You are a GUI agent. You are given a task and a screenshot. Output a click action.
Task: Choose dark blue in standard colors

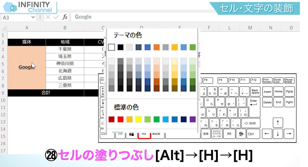click(184, 119)
